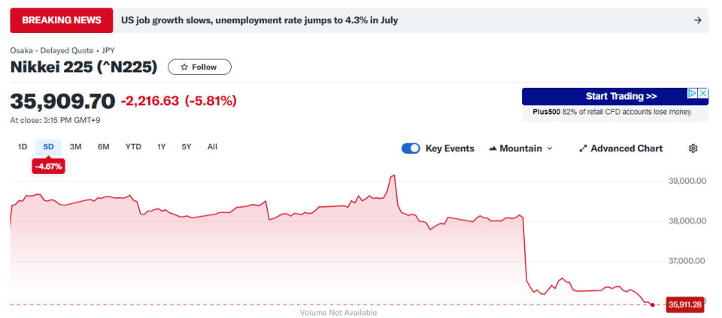722x318 pixels.
Task: Switch to the 3M range
Action: [x=76, y=147]
